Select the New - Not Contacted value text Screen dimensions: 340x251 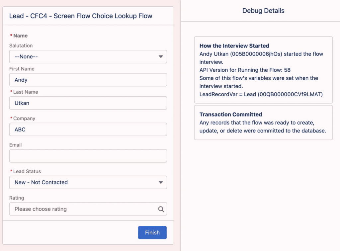pyautogui.click(x=41, y=182)
